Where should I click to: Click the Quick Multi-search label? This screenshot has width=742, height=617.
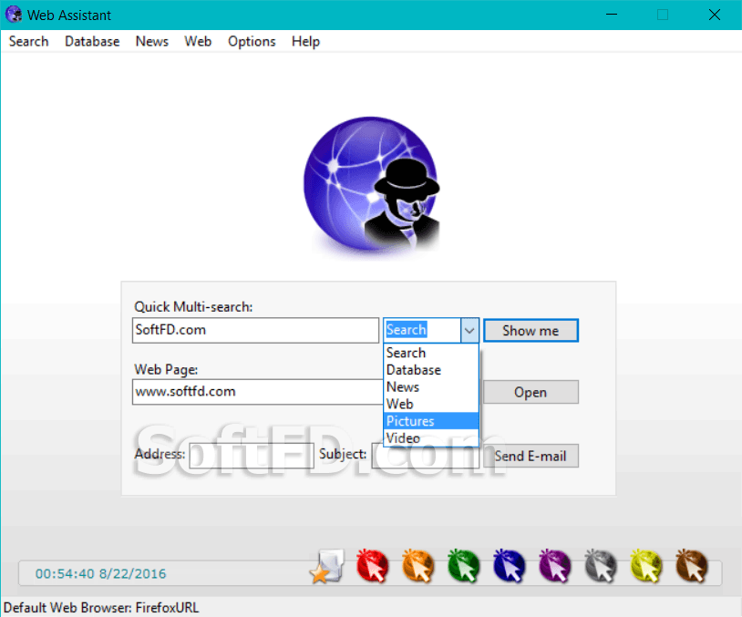click(x=193, y=307)
